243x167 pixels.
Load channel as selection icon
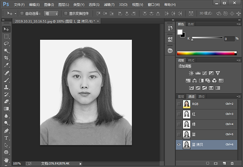click(x=208, y=163)
